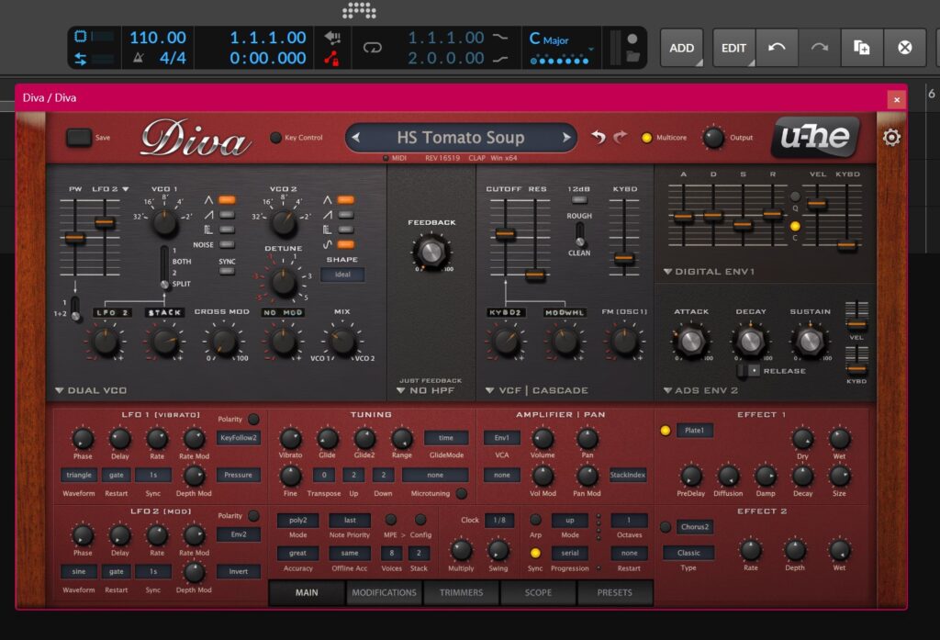This screenshot has height=640, width=940.
Task: Click the KeyFollow2 source button
Action: pyautogui.click(x=238, y=438)
